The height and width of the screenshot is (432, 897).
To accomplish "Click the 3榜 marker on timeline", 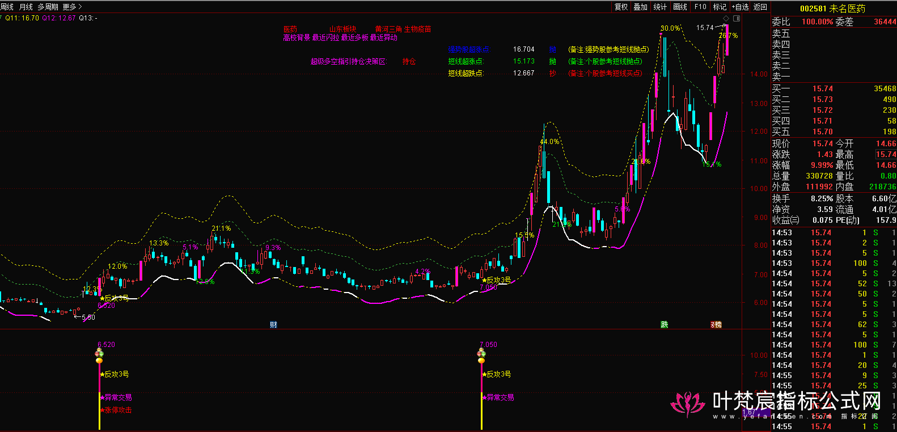I will (x=717, y=324).
